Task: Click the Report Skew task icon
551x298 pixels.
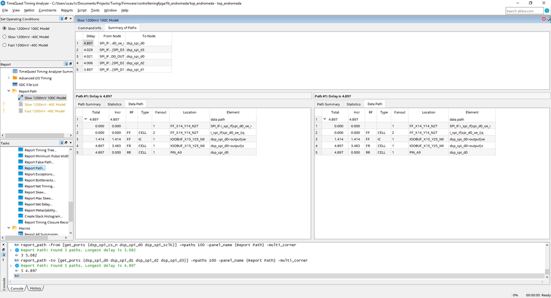Action: click(x=20, y=192)
